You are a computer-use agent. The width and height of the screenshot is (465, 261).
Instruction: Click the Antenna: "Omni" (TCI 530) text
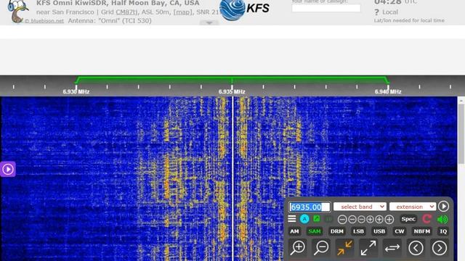[110, 21]
